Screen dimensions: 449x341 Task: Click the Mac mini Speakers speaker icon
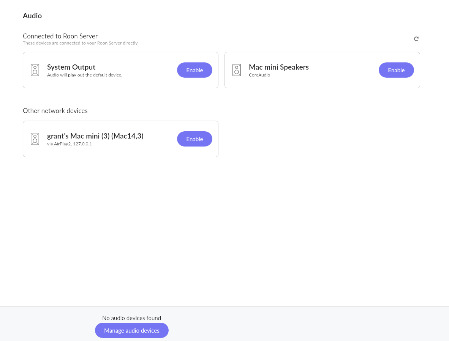click(x=237, y=70)
